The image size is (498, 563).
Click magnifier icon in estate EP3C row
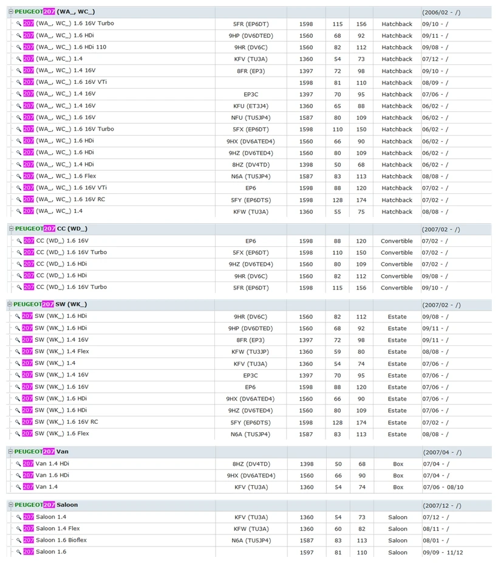(18, 375)
